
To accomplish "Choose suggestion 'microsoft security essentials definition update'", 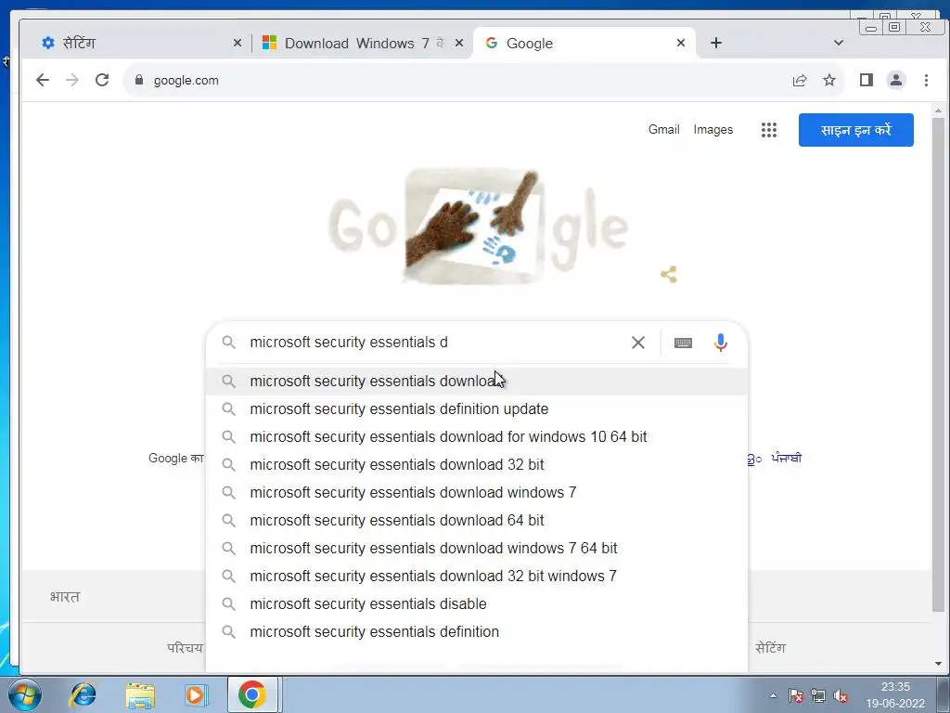I will click(x=476, y=409).
